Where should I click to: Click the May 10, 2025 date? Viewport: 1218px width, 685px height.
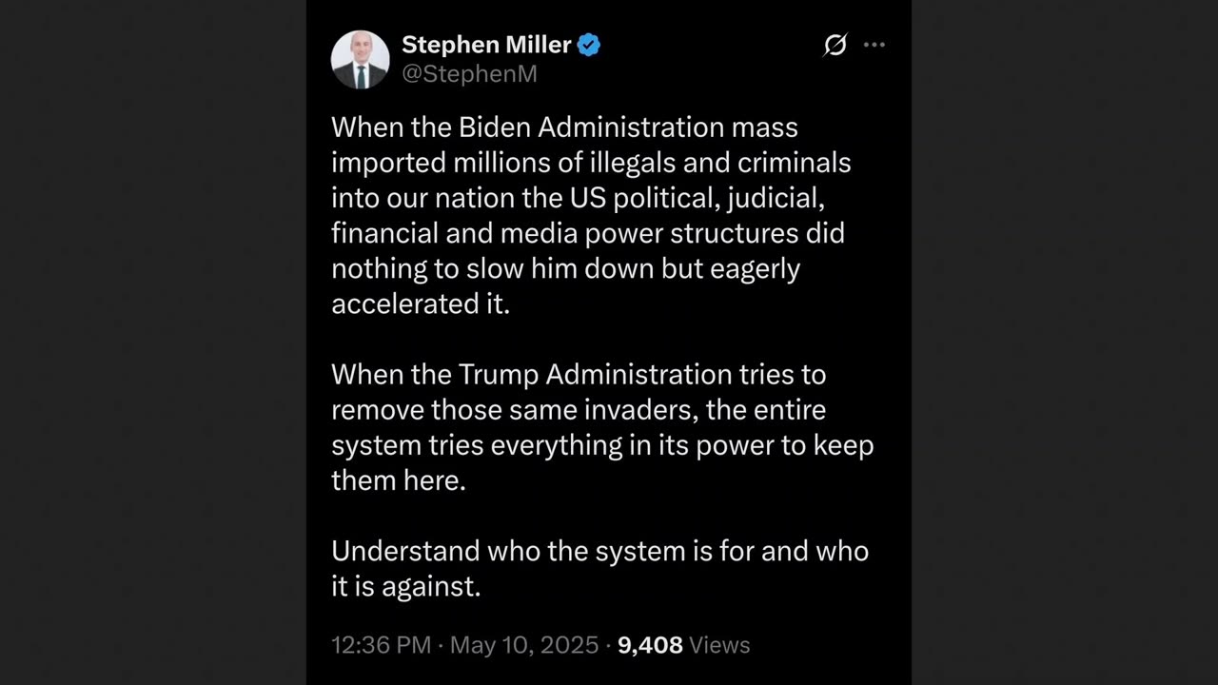point(523,645)
